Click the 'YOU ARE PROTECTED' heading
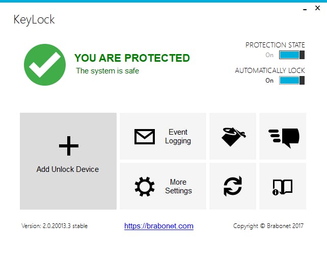The width and height of the screenshot is (327, 253). click(132, 58)
